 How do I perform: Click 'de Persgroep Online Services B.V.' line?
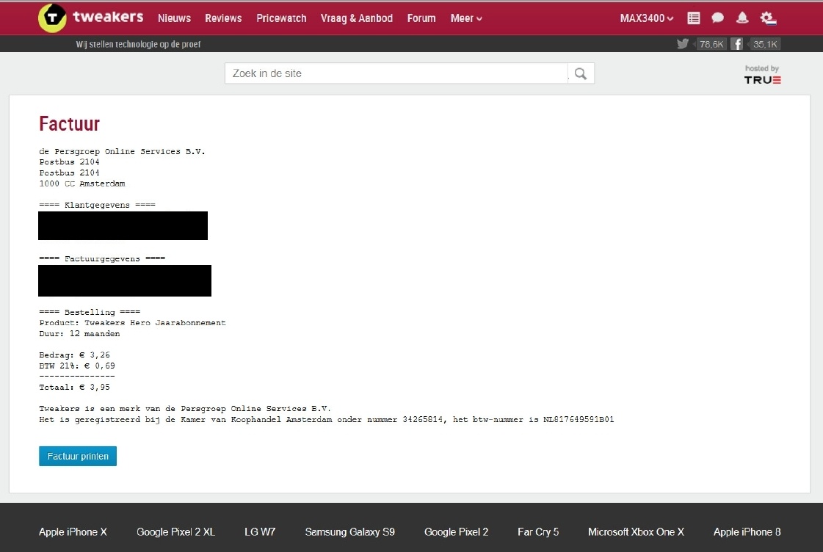tap(123, 152)
